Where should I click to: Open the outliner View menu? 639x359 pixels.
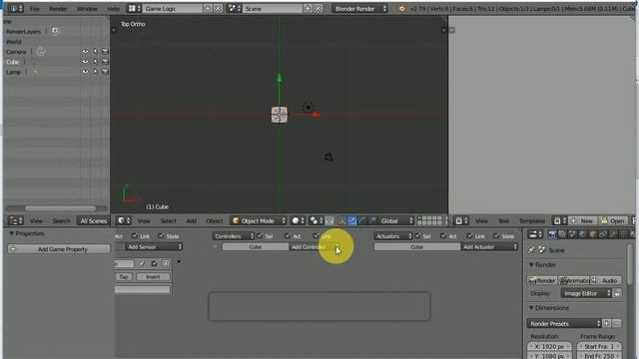pos(36,220)
